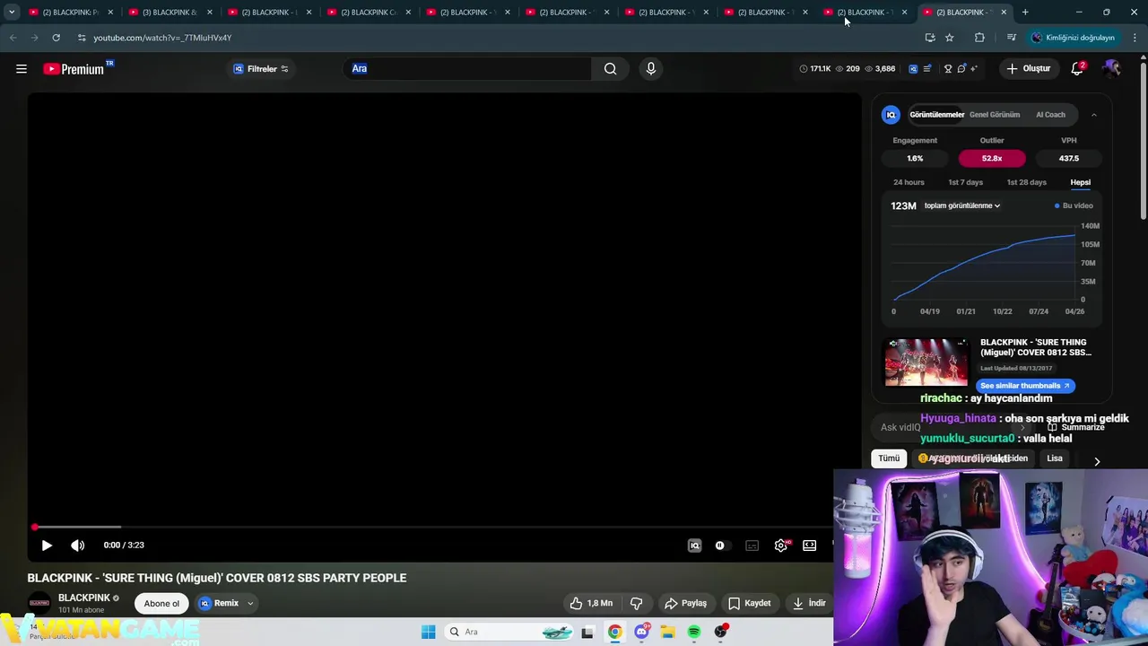
Task: Reload the page in browser toolbar
Action: pyautogui.click(x=56, y=38)
